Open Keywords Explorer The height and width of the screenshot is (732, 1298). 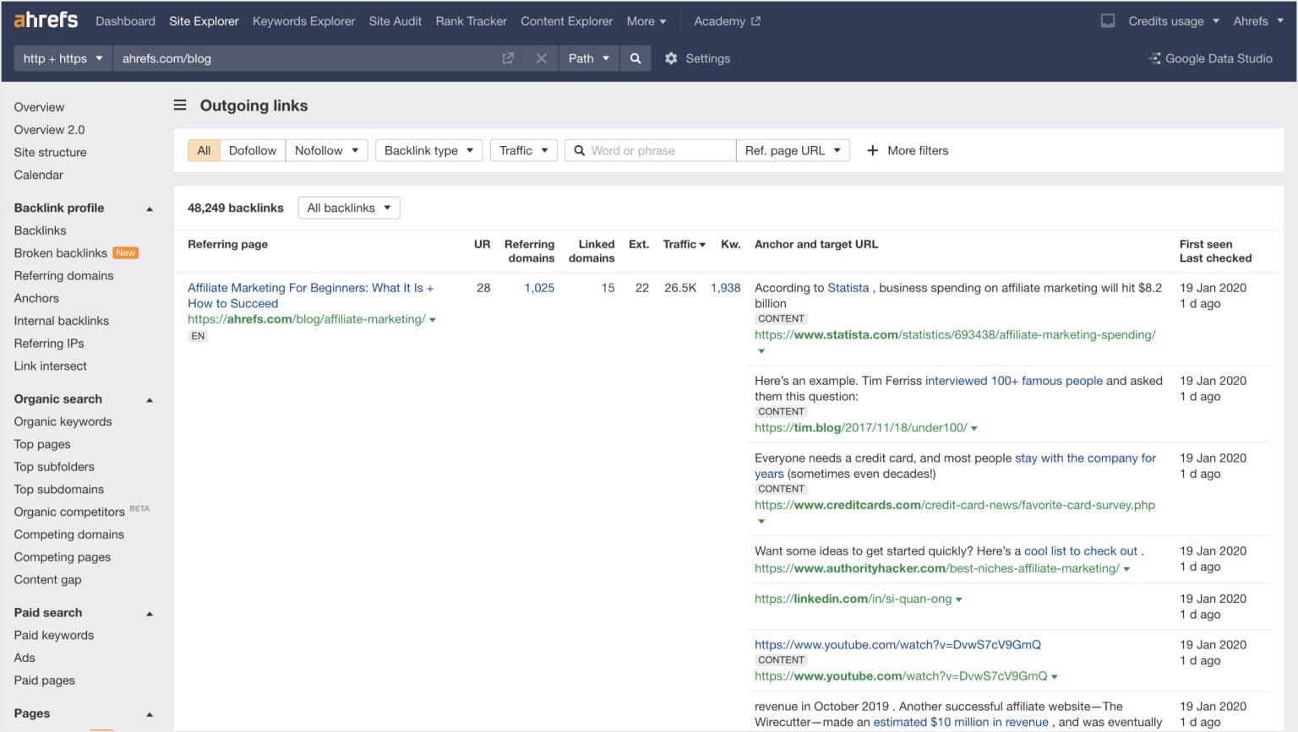click(x=303, y=21)
